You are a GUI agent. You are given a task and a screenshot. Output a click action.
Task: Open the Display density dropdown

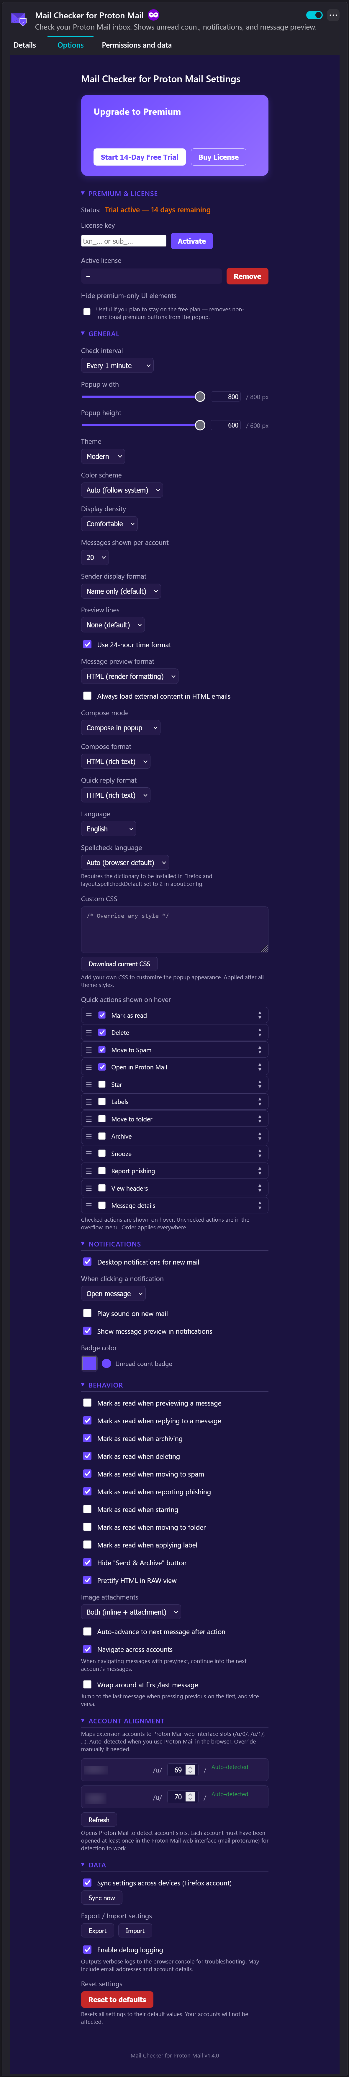pos(109,524)
